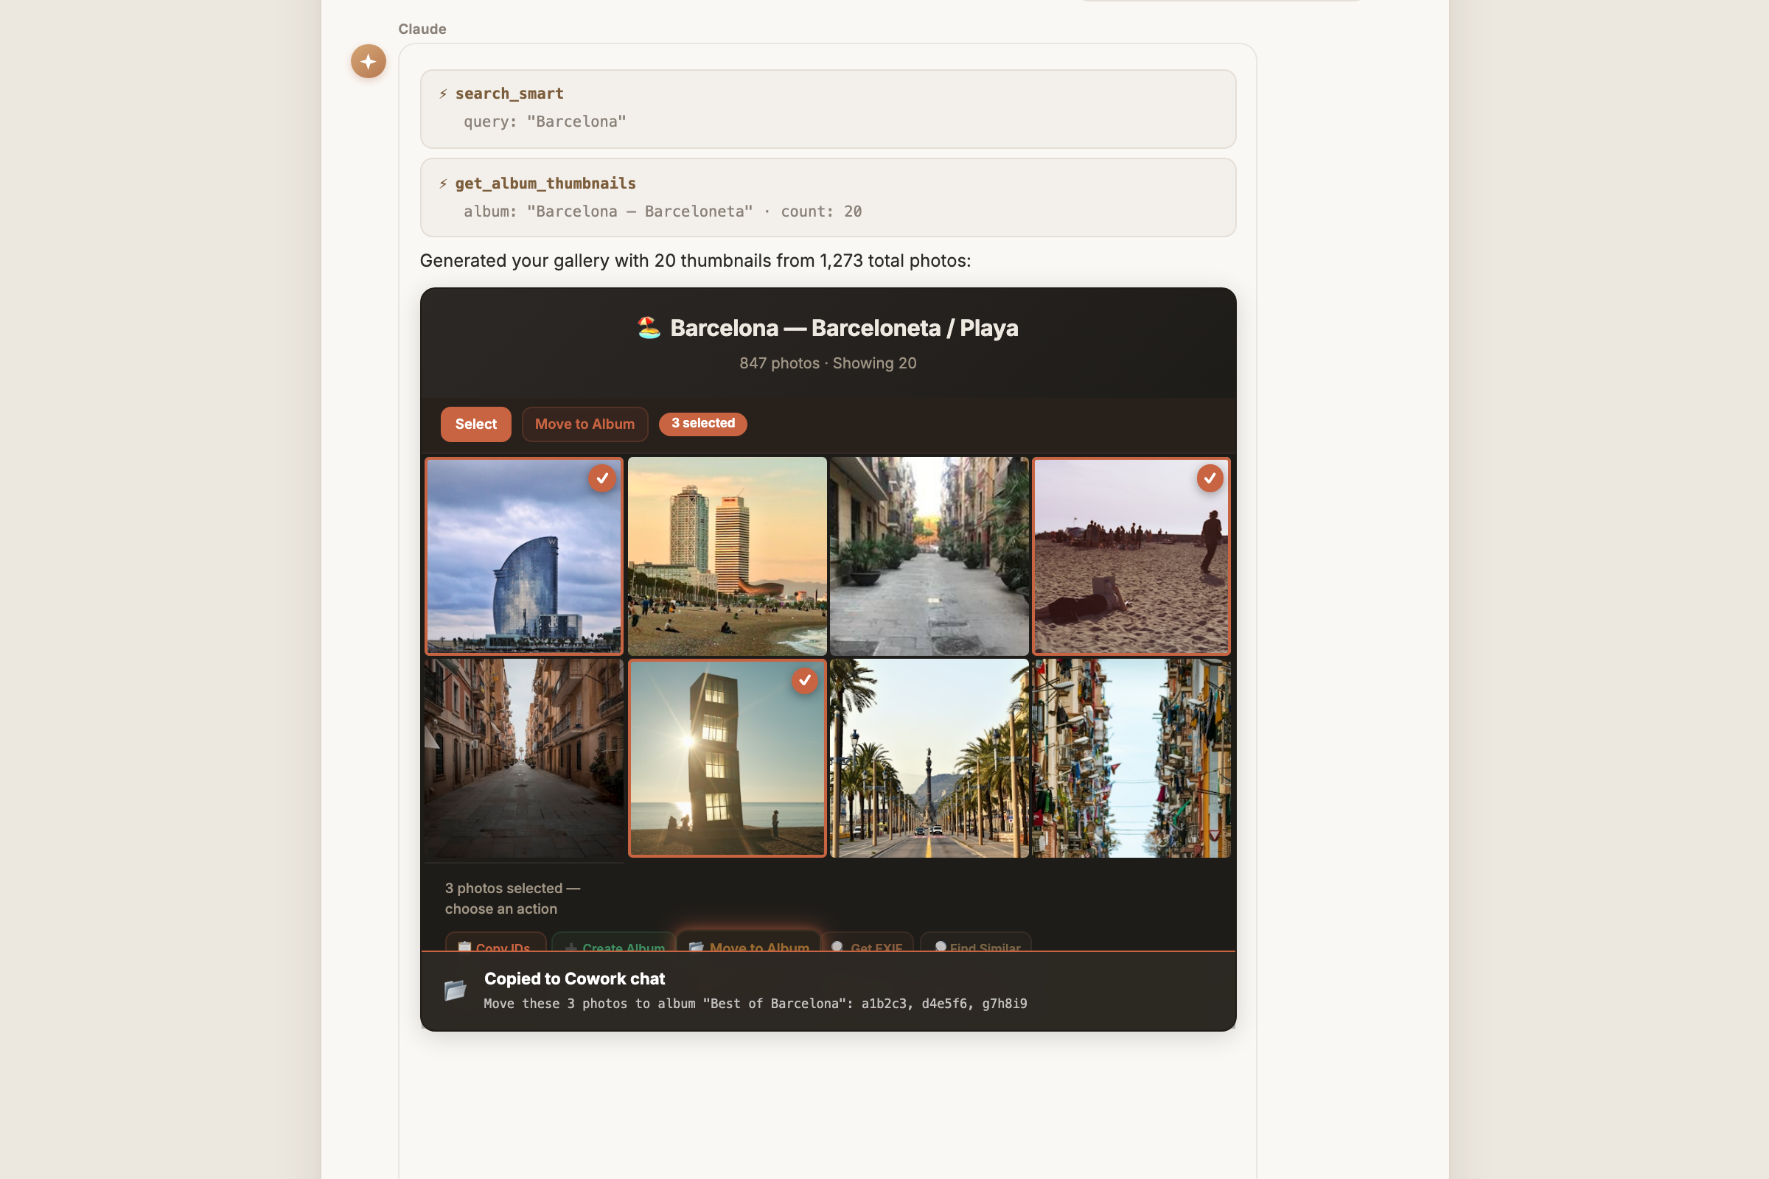The height and width of the screenshot is (1179, 1769).
Task: Select the palm-lined avenue photo thumbnail
Action: pos(929,758)
